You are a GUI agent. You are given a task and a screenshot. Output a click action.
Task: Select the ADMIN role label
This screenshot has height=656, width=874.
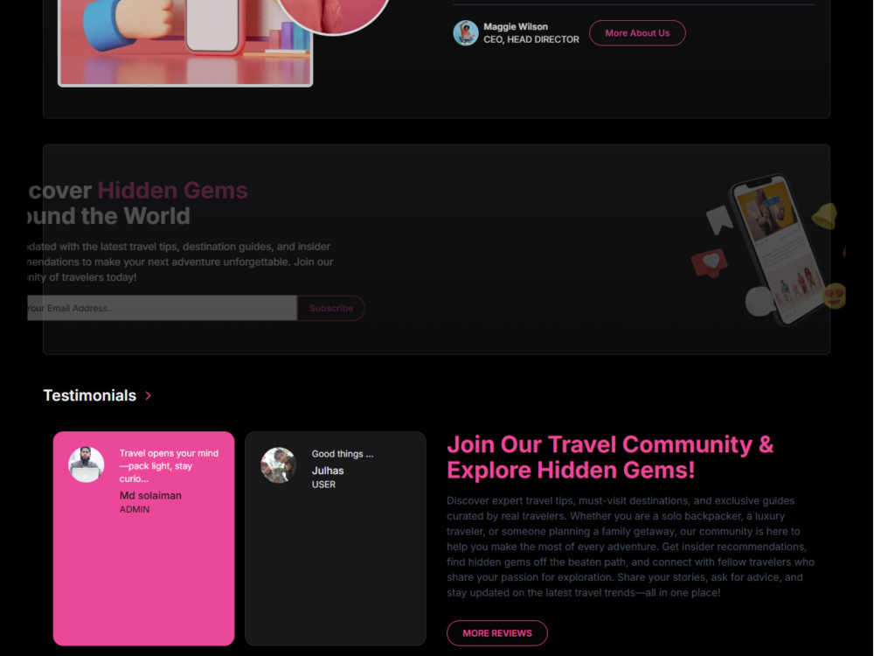[135, 509]
